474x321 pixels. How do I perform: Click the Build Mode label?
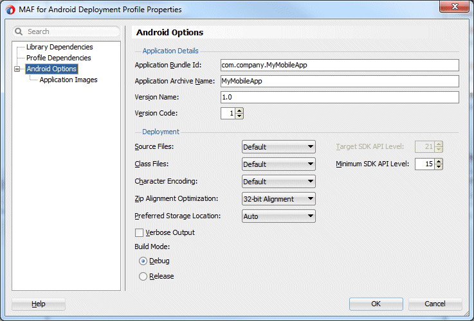pos(152,247)
